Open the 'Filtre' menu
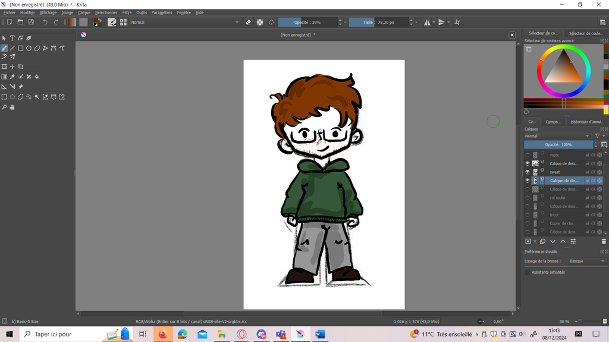This screenshot has height=342, width=609. click(x=127, y=12)
